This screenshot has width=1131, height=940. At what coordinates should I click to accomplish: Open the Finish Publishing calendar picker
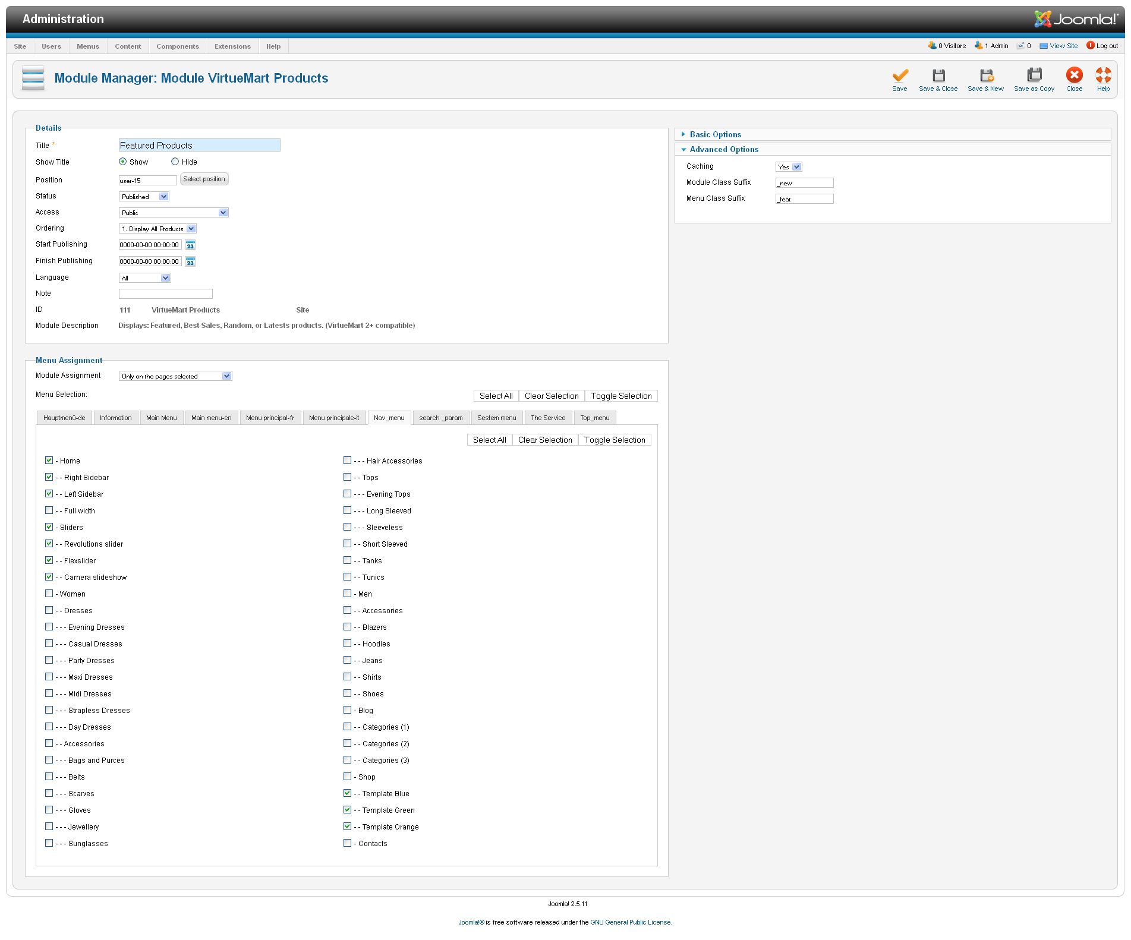click(190, 262)
